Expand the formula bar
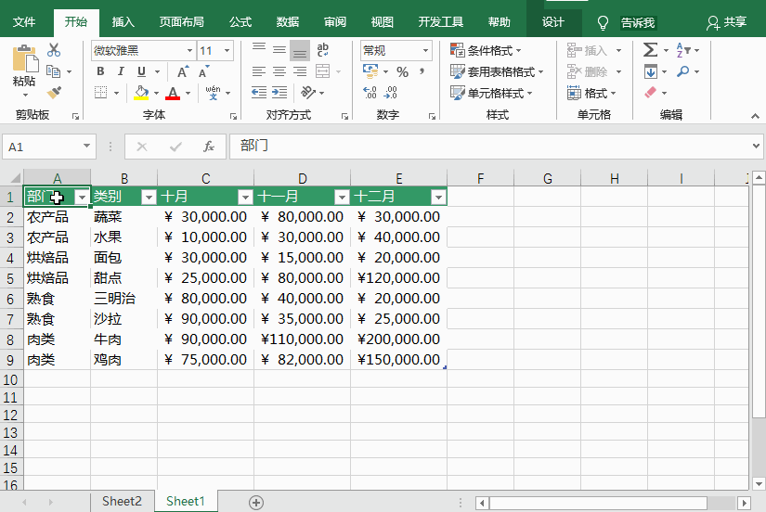766x512 pixels. [756, 146]
